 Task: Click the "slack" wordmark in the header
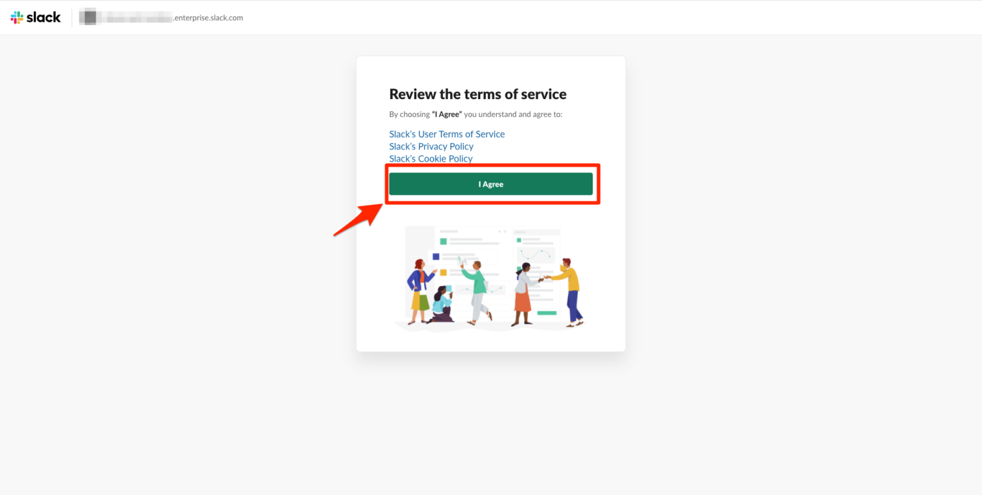(43, 18)
